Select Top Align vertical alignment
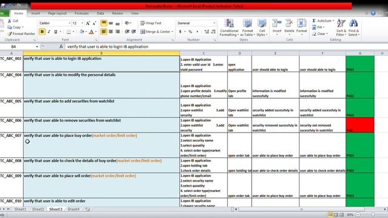The height and width of the screenshot is (218, 388). [x=104, y=23]
